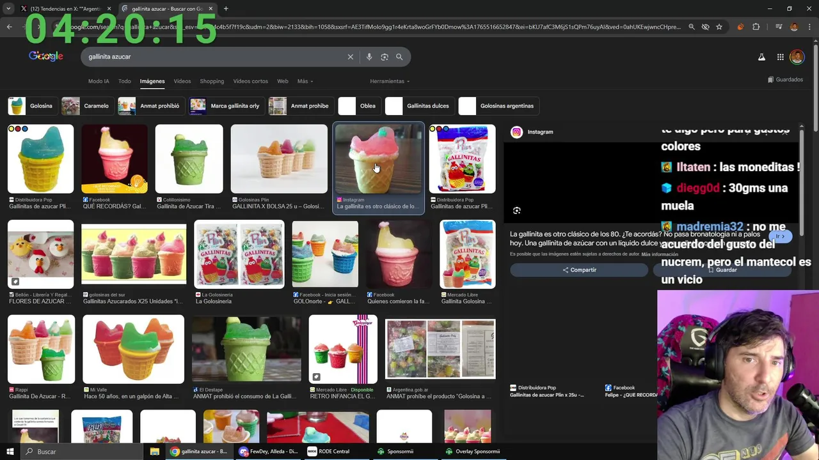The width and height of the screenshot is (819, 460).
Task: Switch to the Web results tab
Action: pyautogui.click(x=283, y=81)
